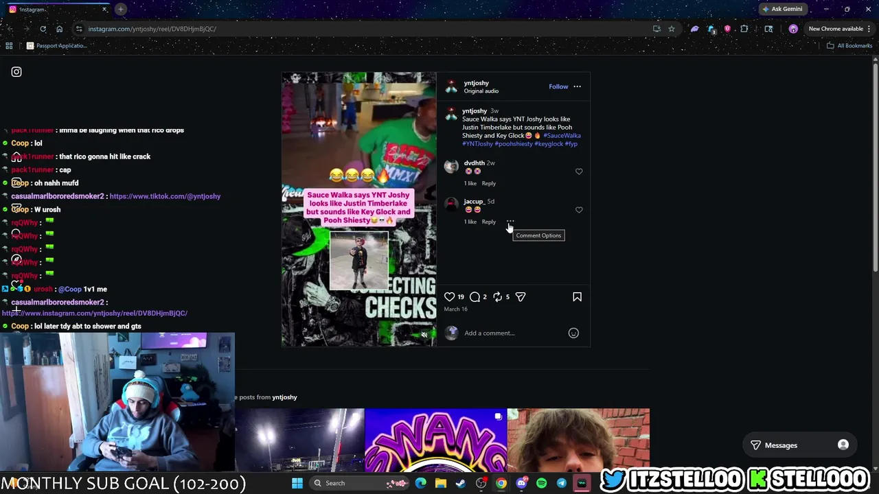The image size is (879, 494).
Task: Open comments via speech bubble icon
Action: (x=475, y=297)
